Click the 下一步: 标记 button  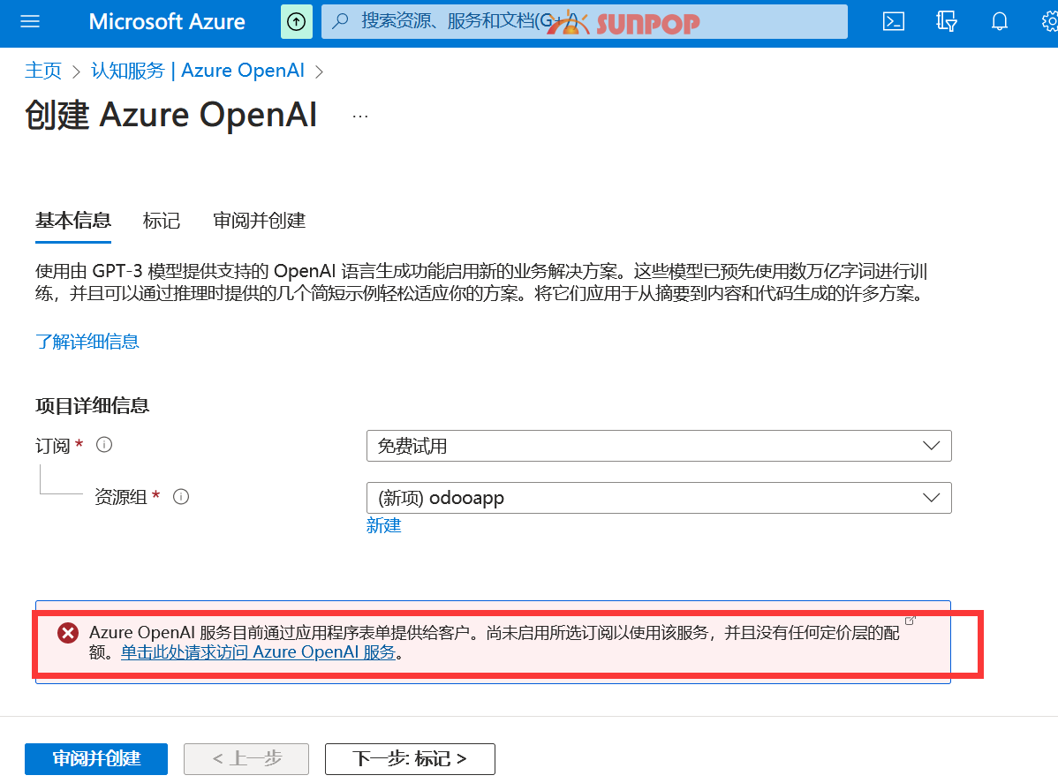[x=410, y=758]
